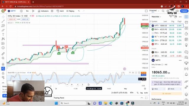Open the NIFTY symbol search
This screenshot has height=106, width=189.
(12, 11)
